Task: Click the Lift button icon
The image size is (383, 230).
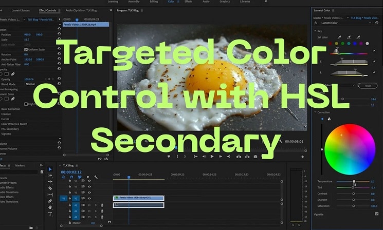Action: coord(239,157)
